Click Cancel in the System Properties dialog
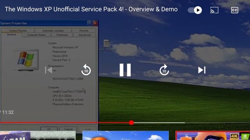The image size is (250, 140). [68, 129]
